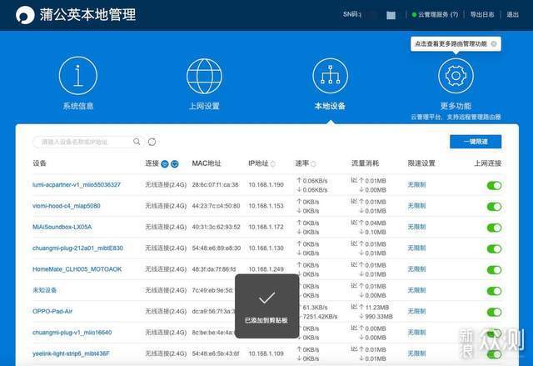533x366 pixels.
Task: Open device OPPO-Pad-Air
Action: point(52,311)
